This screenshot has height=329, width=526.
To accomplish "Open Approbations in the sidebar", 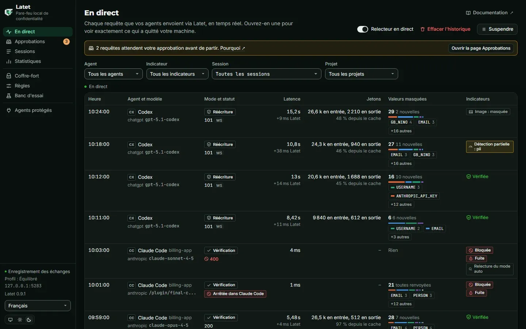I will tap(38, 42).
